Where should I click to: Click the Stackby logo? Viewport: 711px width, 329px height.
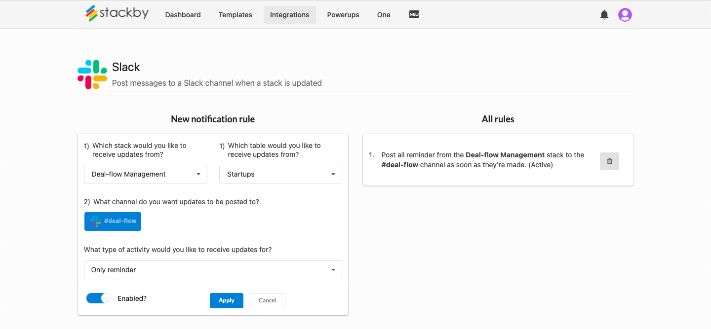point(117,13)
